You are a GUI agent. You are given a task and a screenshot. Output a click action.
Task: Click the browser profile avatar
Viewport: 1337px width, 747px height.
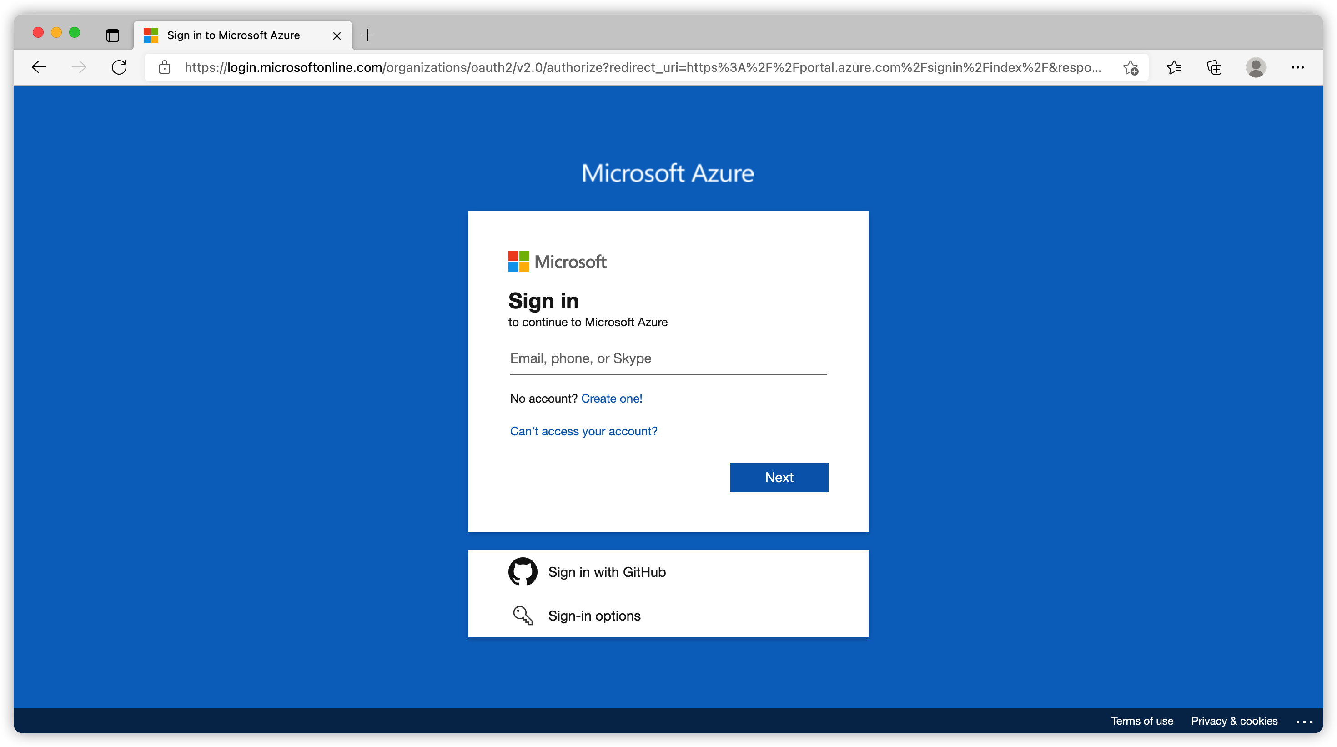click(x=1256, y=67)
